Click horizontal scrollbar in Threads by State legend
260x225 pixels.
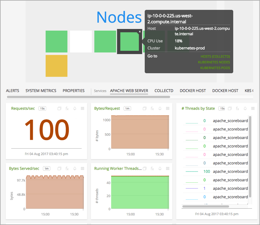coord(206,207)
